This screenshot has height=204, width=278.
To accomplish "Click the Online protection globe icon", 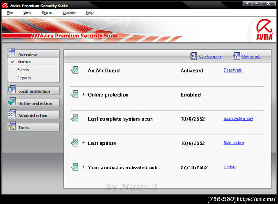I will pos(12,102).
